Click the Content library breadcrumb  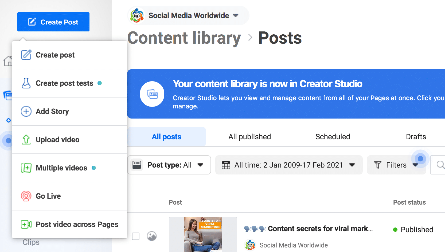click(184, 38)
